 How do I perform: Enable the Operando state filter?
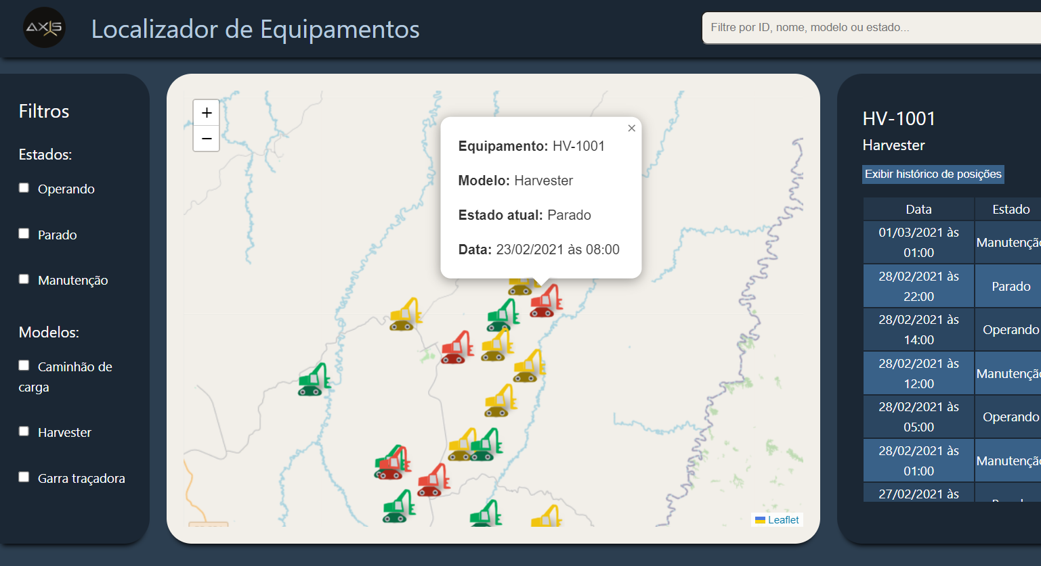pyautogui.click(x=24, y=187)
